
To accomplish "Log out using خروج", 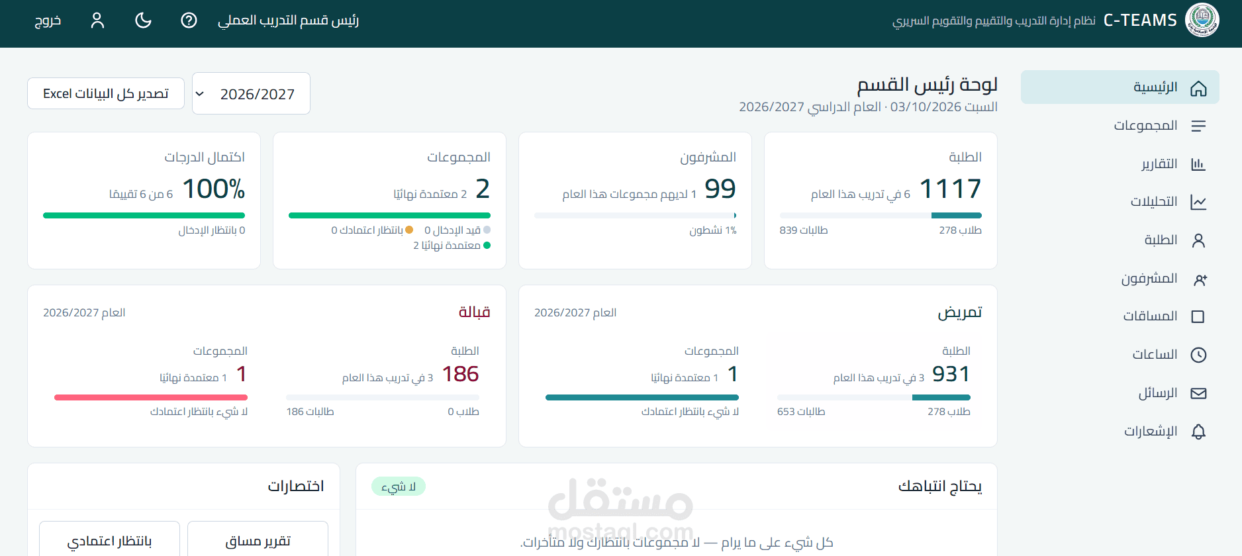I will (48, 21).
